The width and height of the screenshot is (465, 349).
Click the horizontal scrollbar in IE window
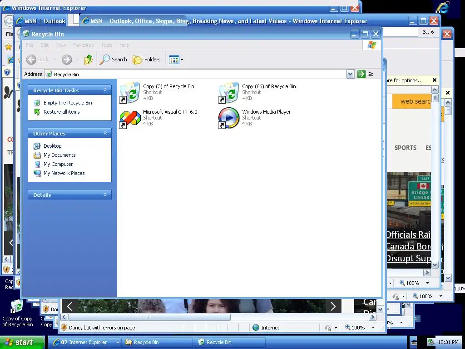[149, 317]
